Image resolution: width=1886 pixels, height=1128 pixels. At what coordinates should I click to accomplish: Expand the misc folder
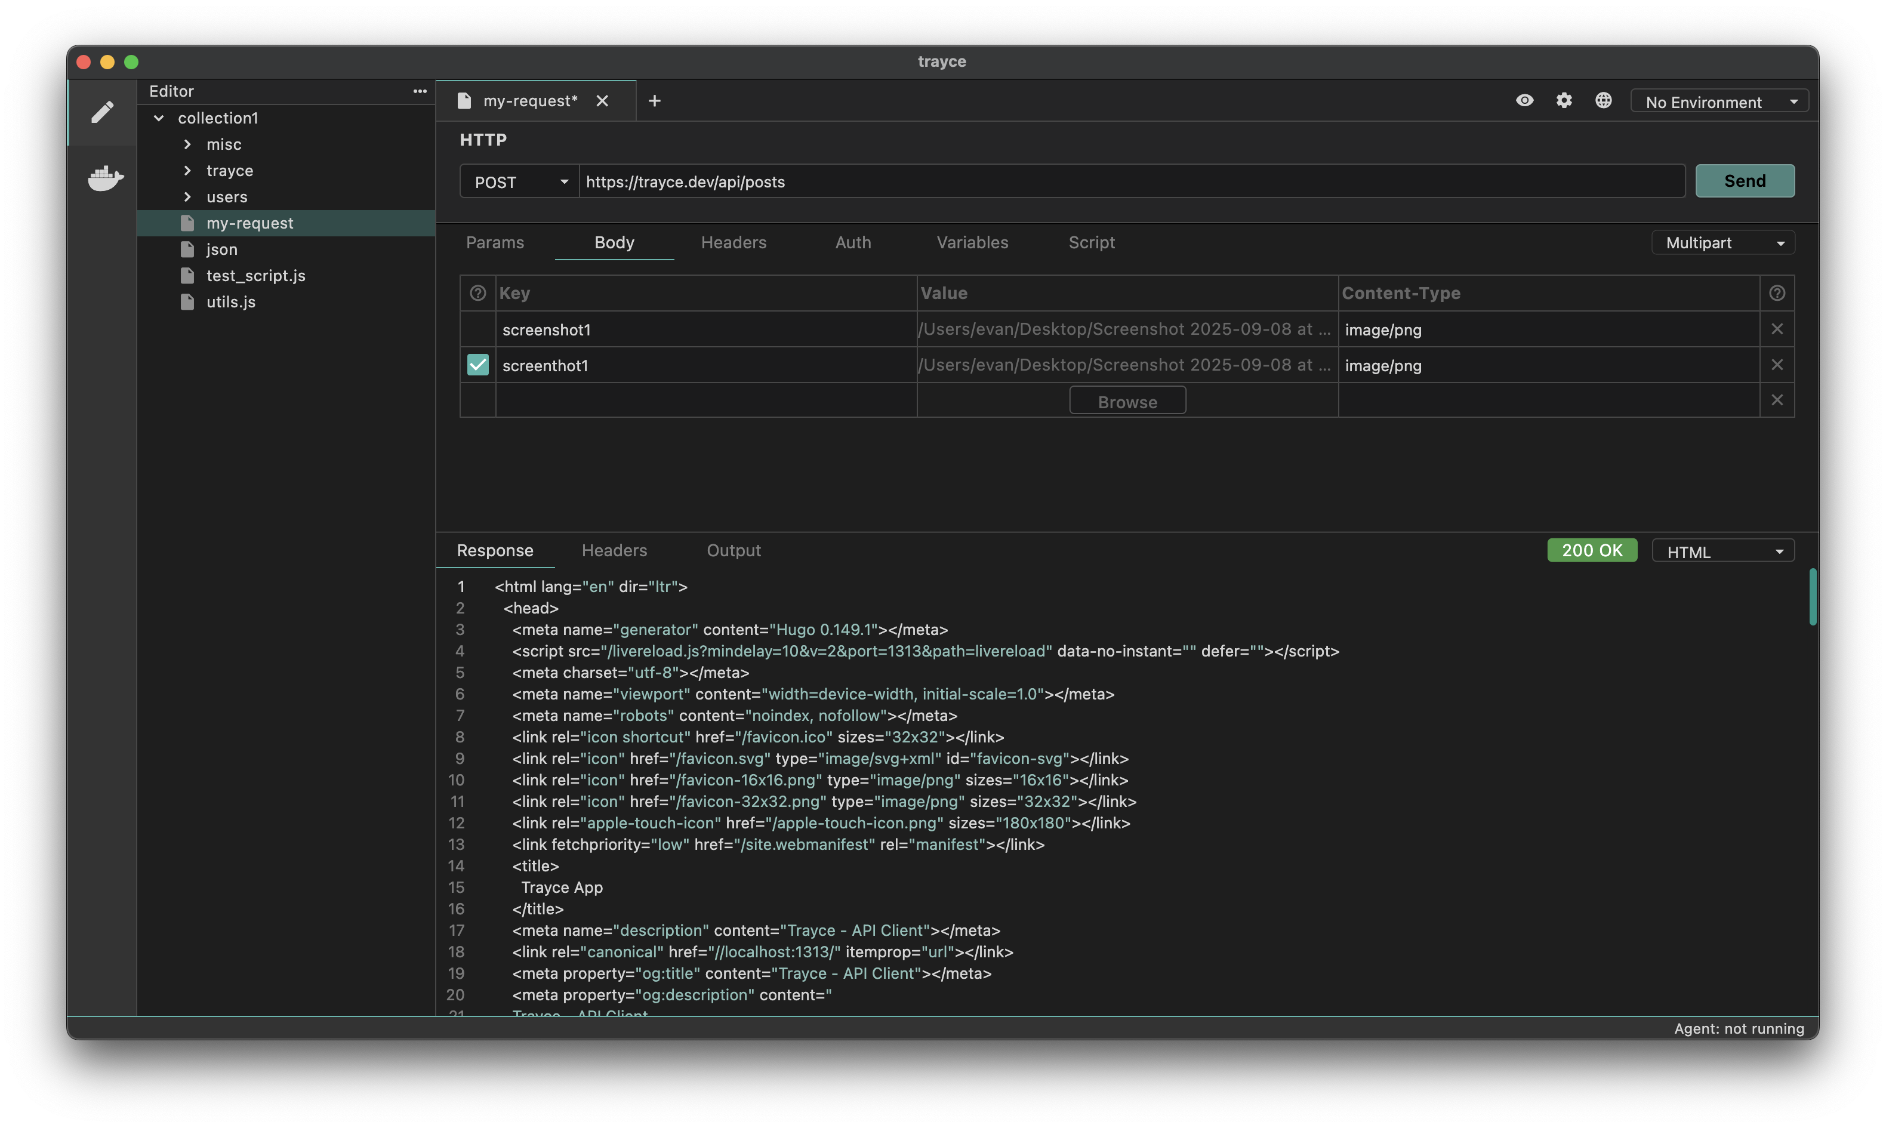tap(187, 144)
